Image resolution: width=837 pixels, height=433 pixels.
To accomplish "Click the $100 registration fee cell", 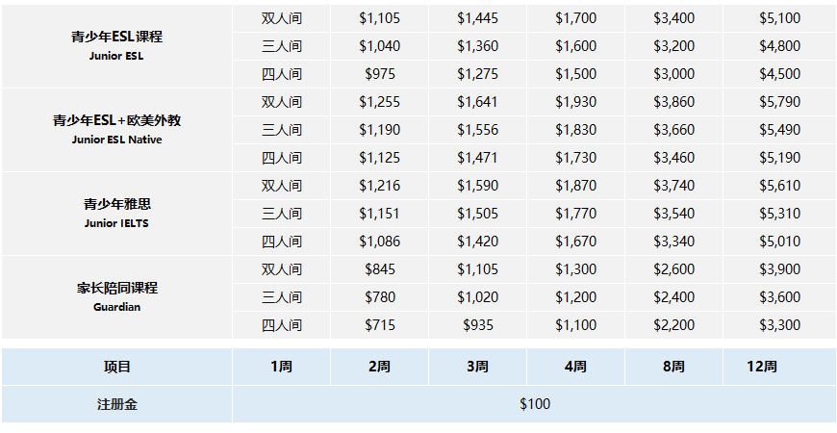I will coord(535,404).
